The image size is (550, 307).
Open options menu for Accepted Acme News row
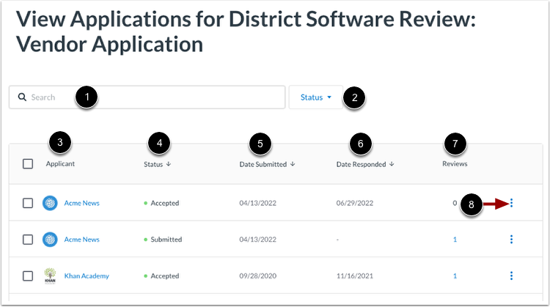click(x=511, y=203)
